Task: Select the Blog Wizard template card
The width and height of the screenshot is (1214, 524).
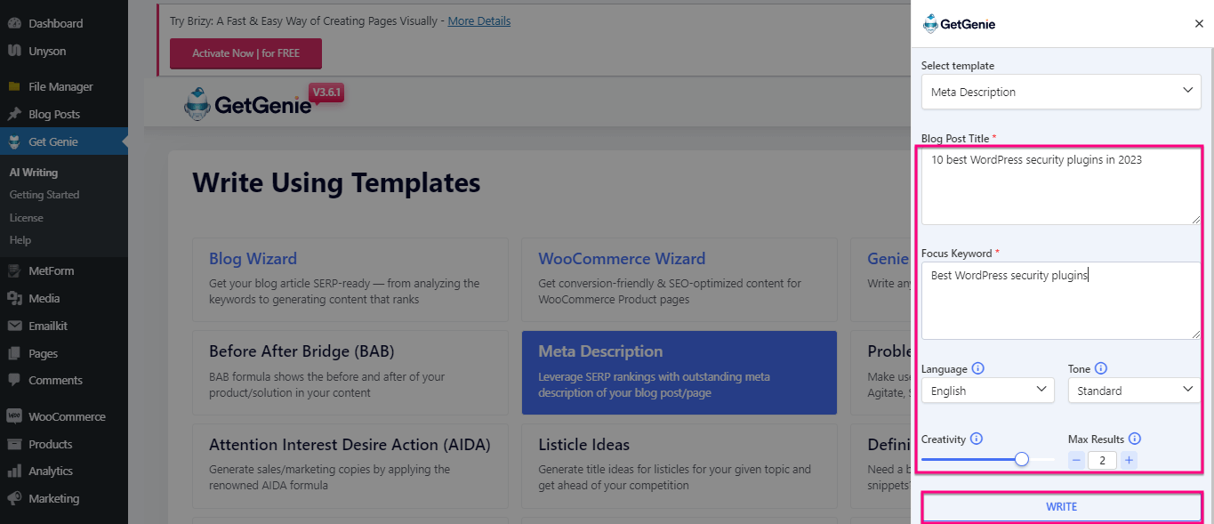Action: tap(350, 279)
